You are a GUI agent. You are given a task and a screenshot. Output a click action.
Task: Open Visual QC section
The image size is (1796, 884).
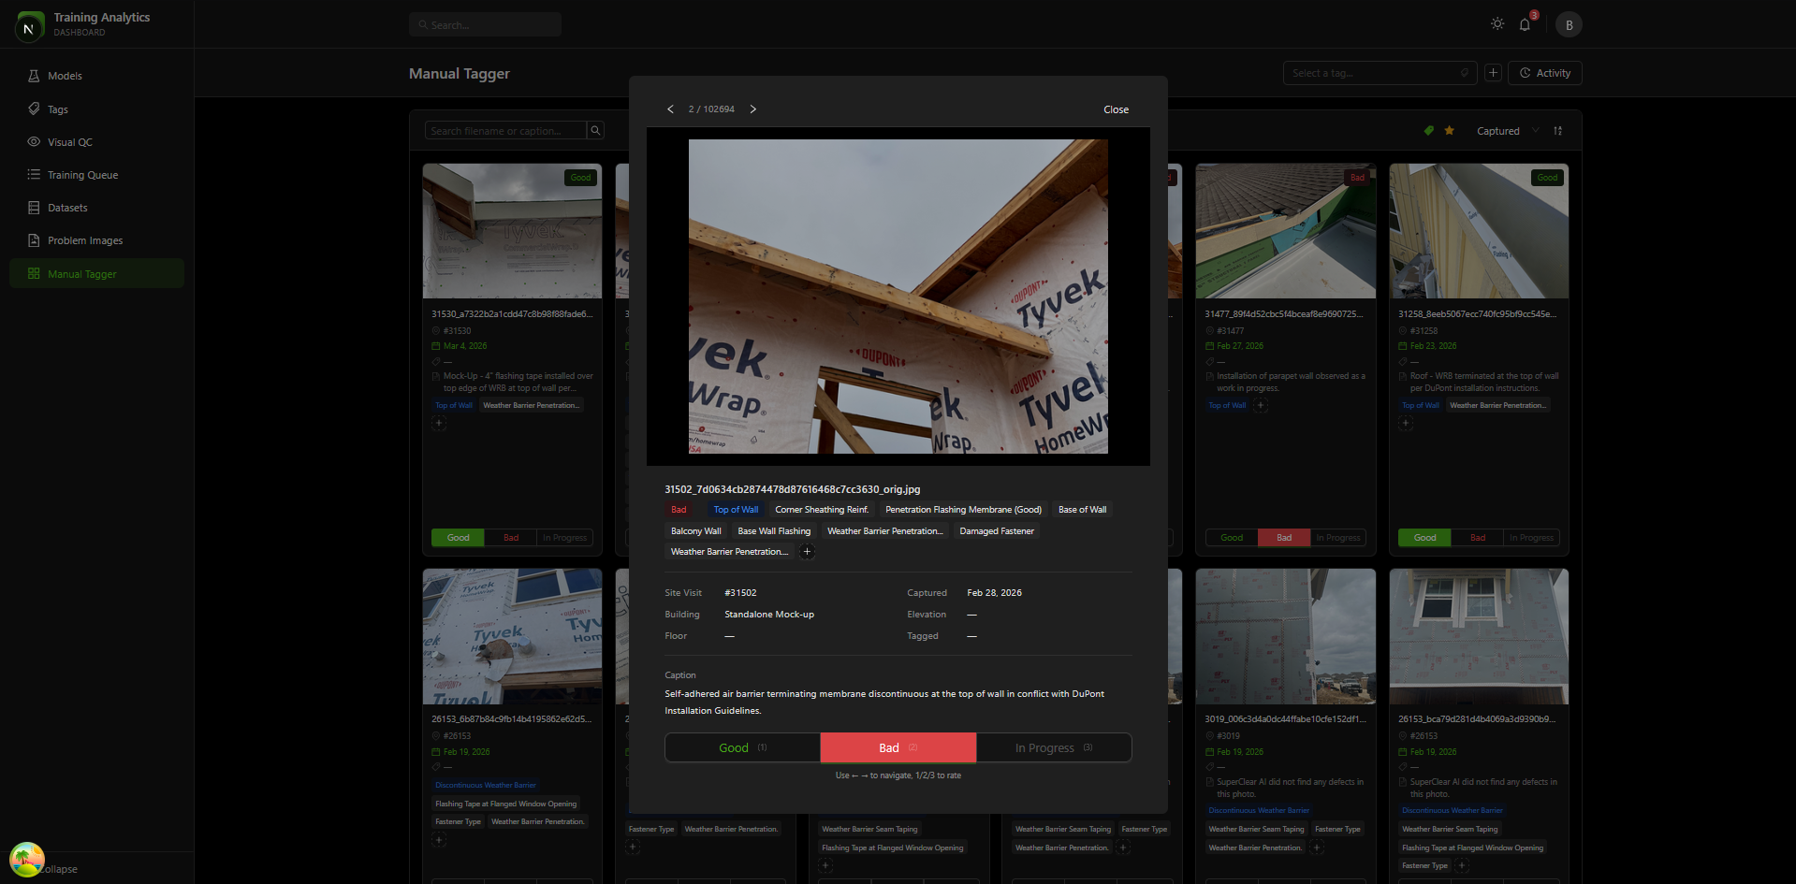point(96,142)
